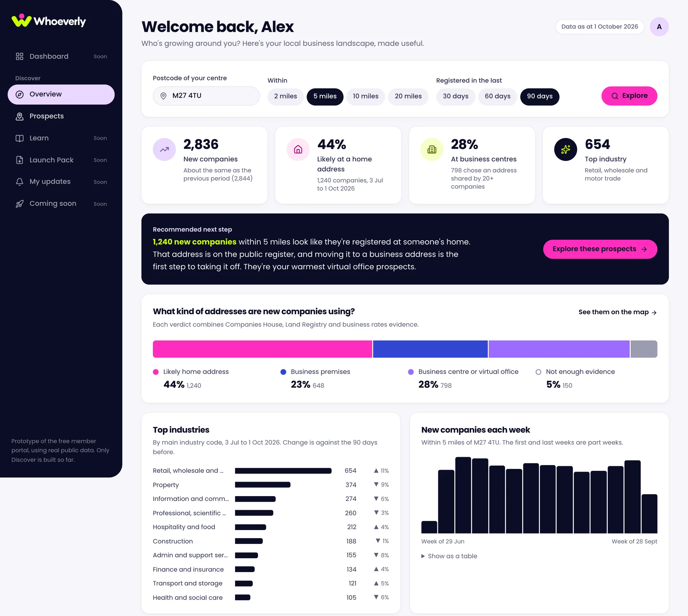Click the purple Business centre bar segment
The image size is (688, 616).
(559, 349)
